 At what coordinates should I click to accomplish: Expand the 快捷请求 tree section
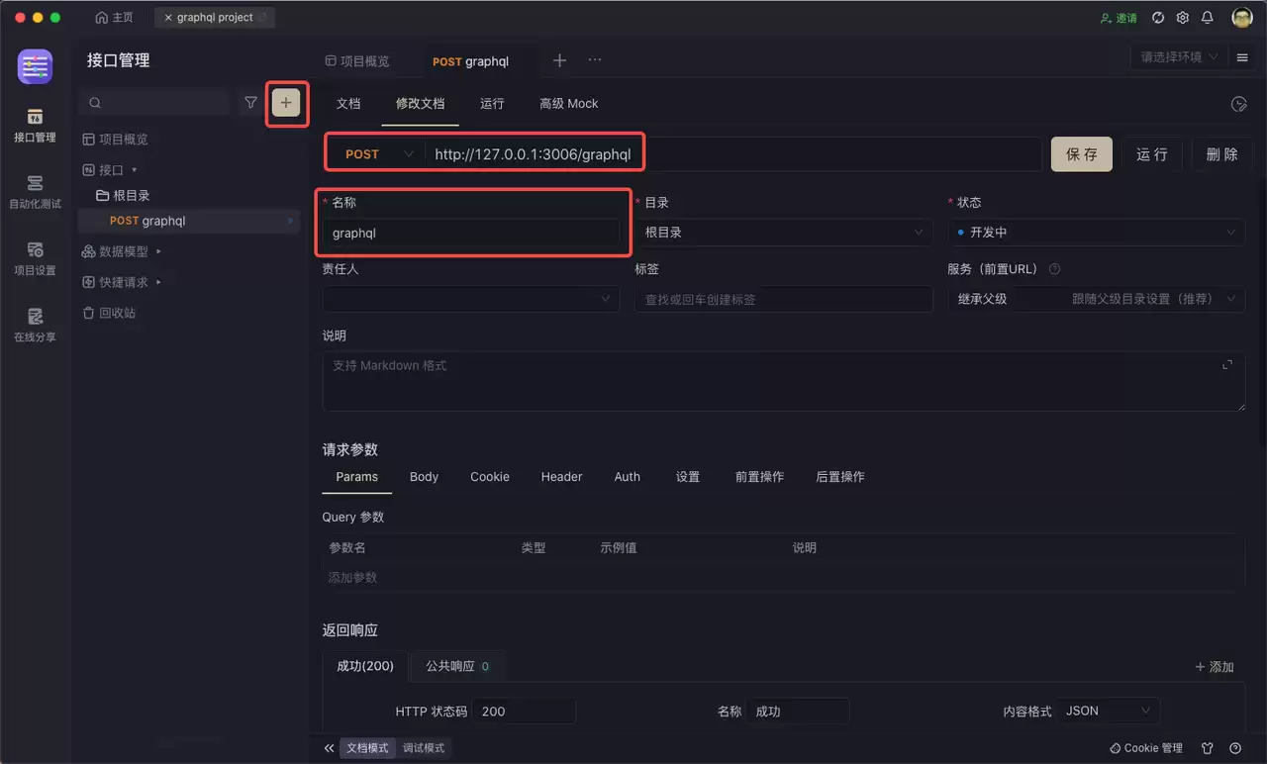(x=158, y=282)
